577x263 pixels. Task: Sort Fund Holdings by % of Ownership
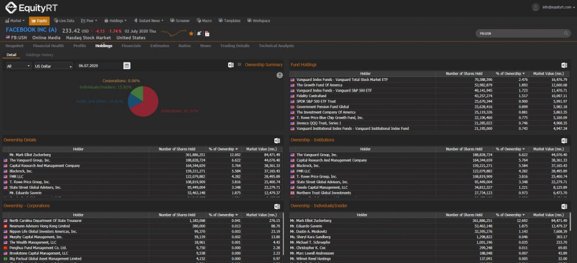(510, 74)
